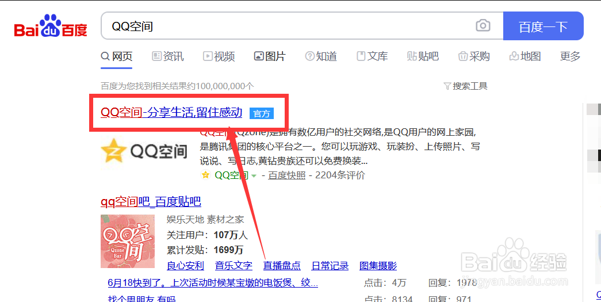Click the 百度一下 search button

(x=543, y=26)
